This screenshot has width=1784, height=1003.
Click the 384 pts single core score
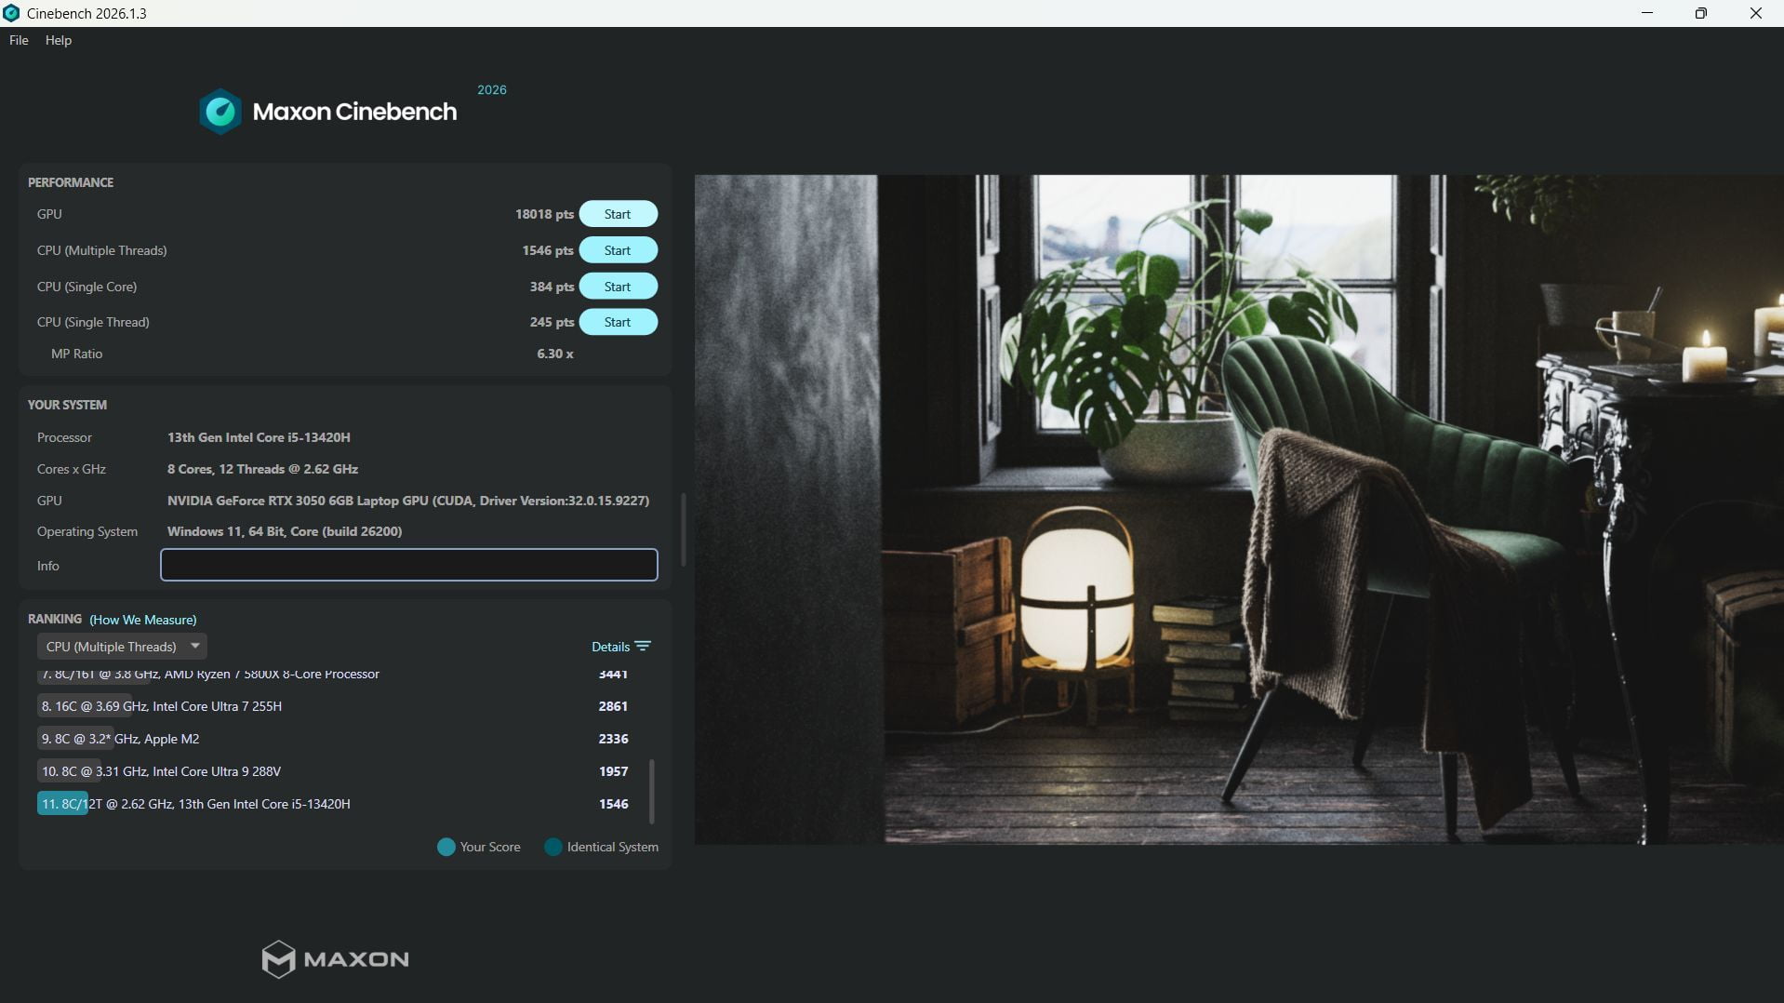[x=552, y=287]
